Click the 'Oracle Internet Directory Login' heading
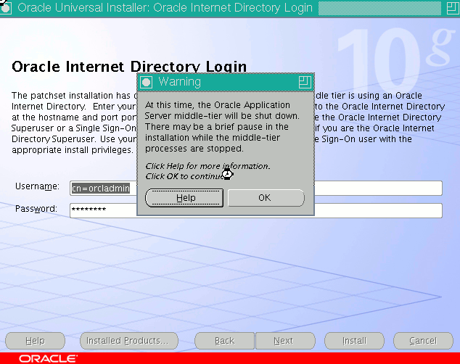Screen dimensions: 460x364 pyautogui.click(x=129, y=67)
